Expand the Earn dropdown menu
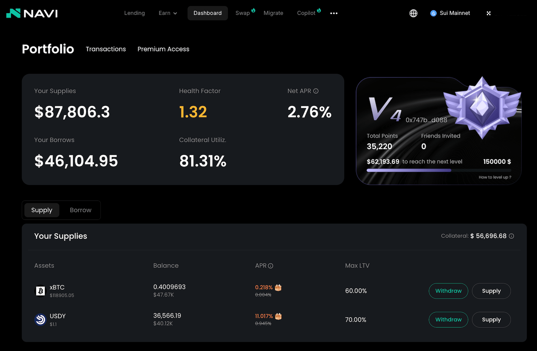 click(168, 13)
